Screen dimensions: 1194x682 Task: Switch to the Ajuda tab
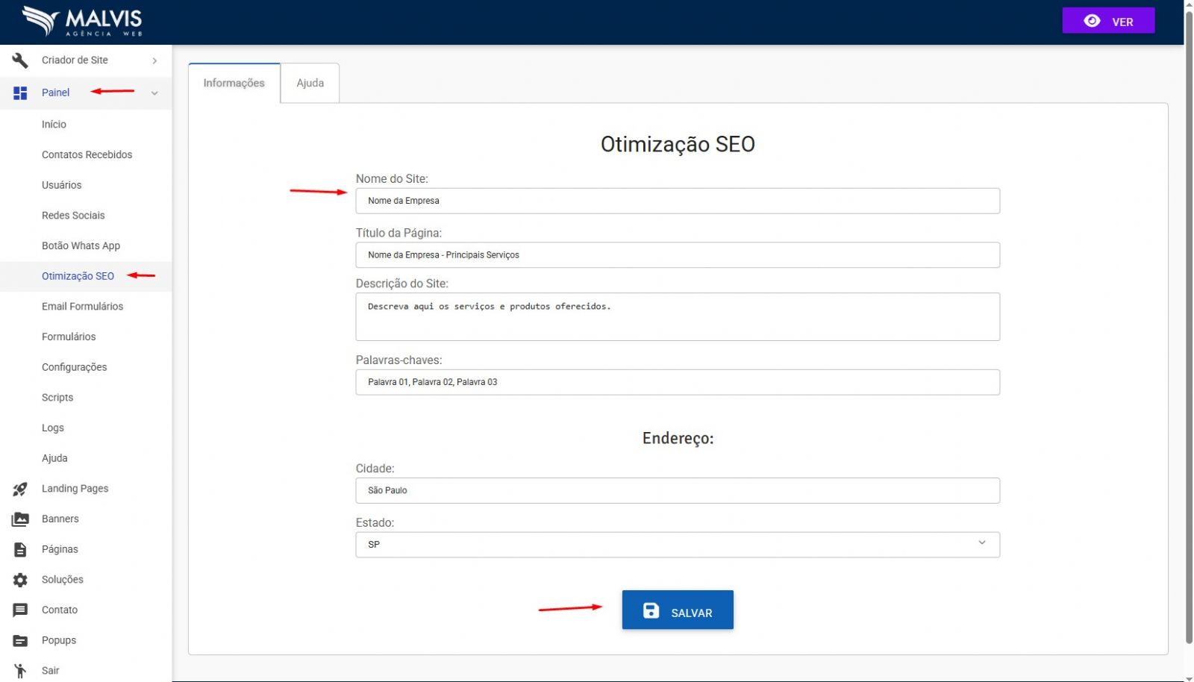(x=310, y=83)
